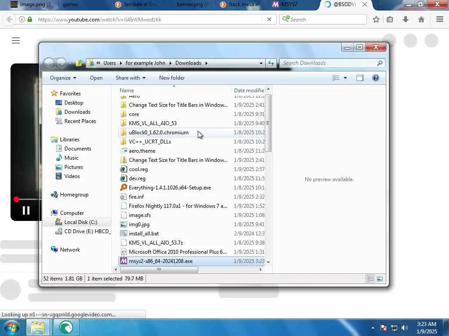Open the Pictures library
449x336 pixels.
tap(74, 167)
